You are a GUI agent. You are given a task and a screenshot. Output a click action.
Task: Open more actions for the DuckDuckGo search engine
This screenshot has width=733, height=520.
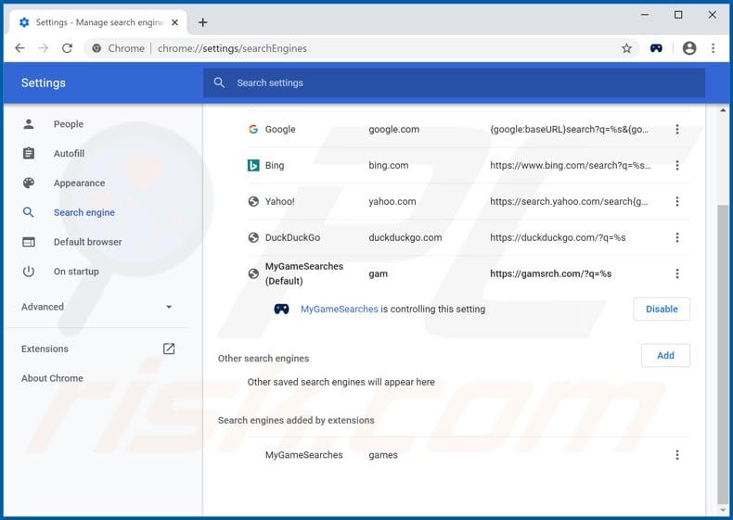click(x=677, y=237)
